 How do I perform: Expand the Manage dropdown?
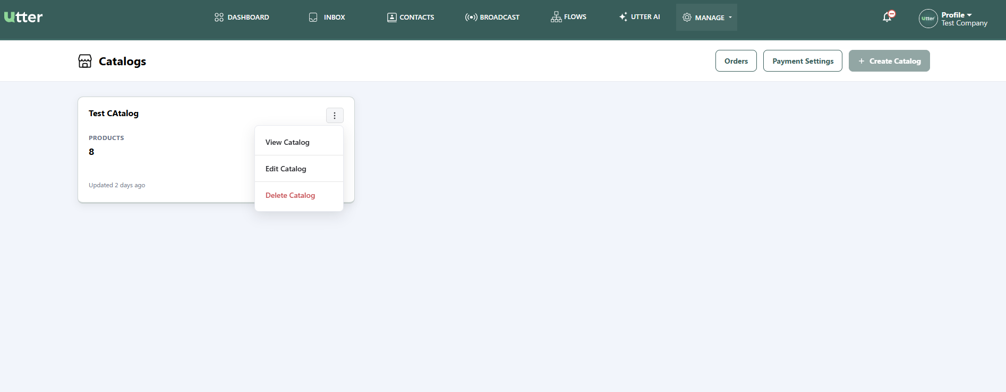pos(706,18)
